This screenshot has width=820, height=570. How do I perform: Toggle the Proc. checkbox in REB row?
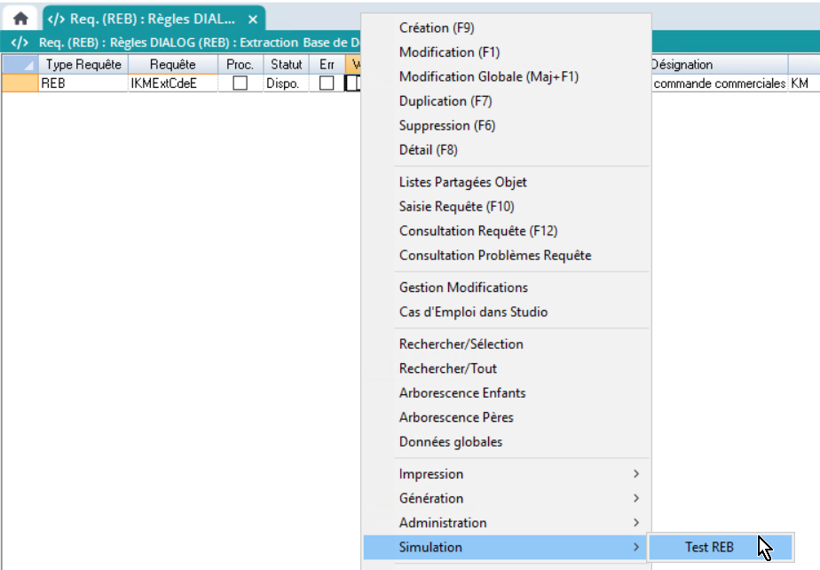(x=240, y=83)
